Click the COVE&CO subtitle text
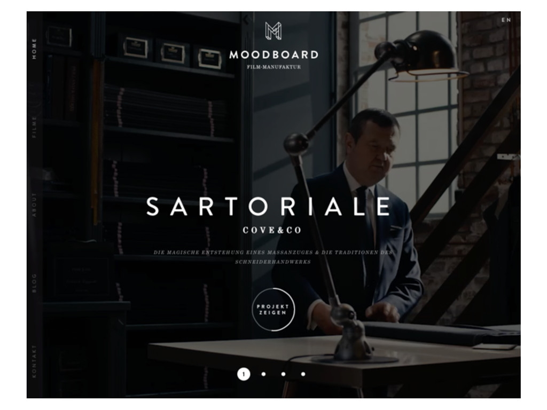 coord(272,230)
